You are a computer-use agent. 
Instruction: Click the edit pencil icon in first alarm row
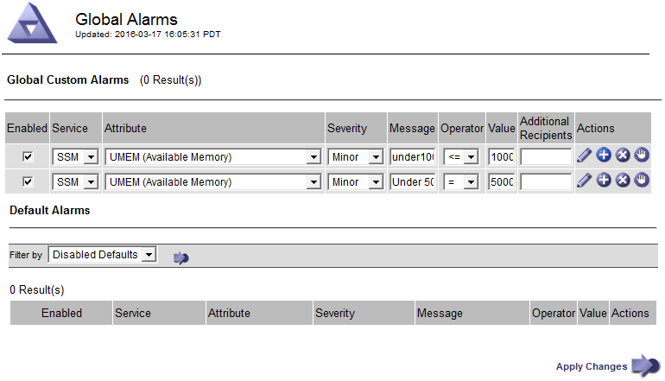585,156
